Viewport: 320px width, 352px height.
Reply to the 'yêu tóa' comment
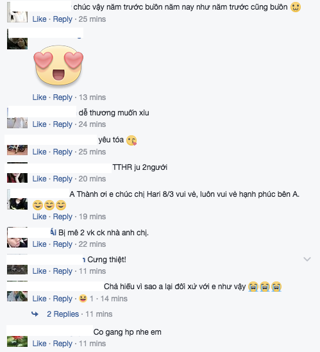pyautogui.click(x=62, y=152)
